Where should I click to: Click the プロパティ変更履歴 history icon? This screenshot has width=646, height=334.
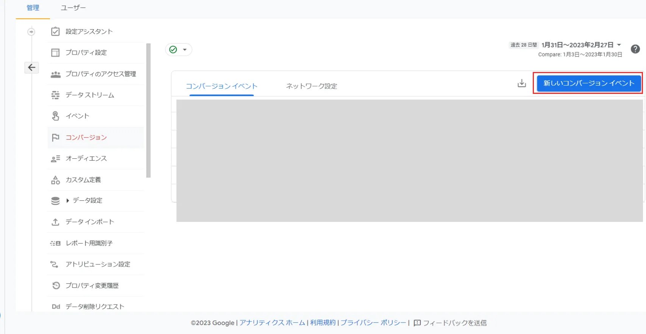coord(56,286)
